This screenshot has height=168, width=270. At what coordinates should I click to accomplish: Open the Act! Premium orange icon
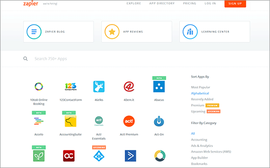coord(129,121)
